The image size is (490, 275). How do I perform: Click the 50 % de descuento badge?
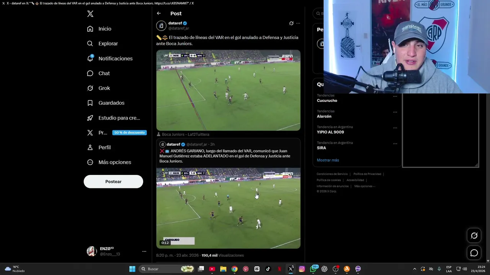129,133
